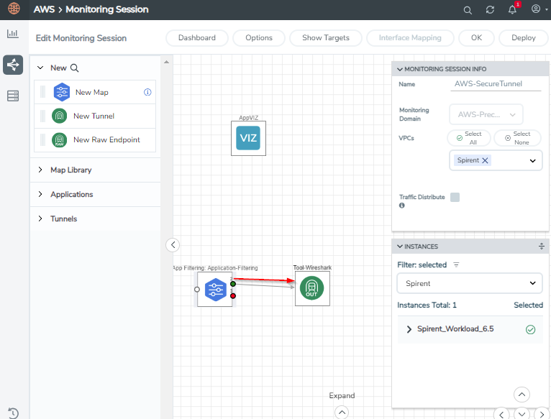This screenshot has width=551, height=419.
Task: Open the search icon in top bar
Action: tap(468, 10)
